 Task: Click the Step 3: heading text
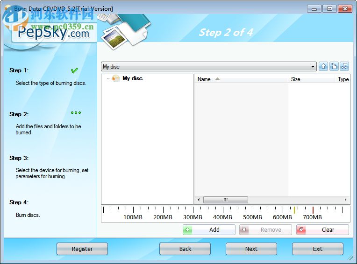[19, 158]
